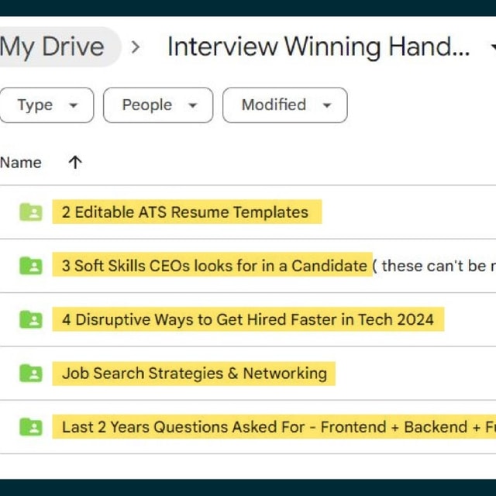The image size is (496, 496).
Task: Open 4 Disruptive Ways to Get Hired folder
Action: tap(248, 319)
